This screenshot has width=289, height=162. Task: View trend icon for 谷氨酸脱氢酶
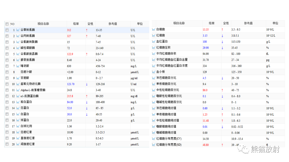[18, 54]
